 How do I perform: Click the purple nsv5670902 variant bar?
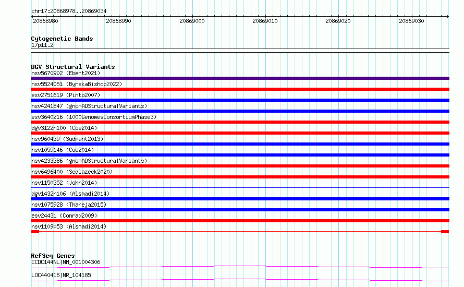pyautogui.click(x=240, y=78)
